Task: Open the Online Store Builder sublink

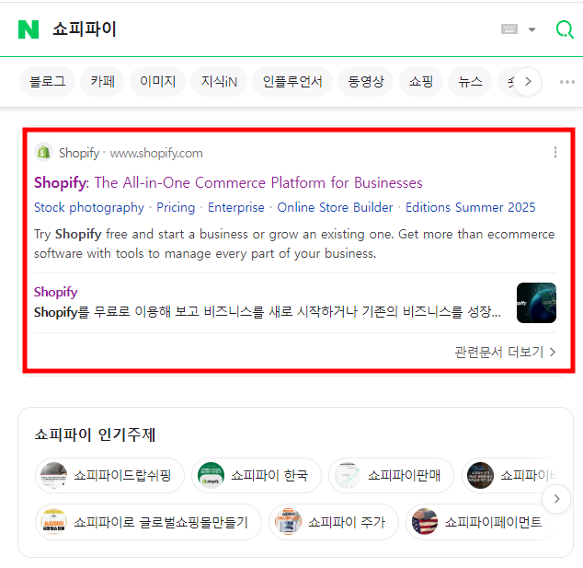Action: 335,207
